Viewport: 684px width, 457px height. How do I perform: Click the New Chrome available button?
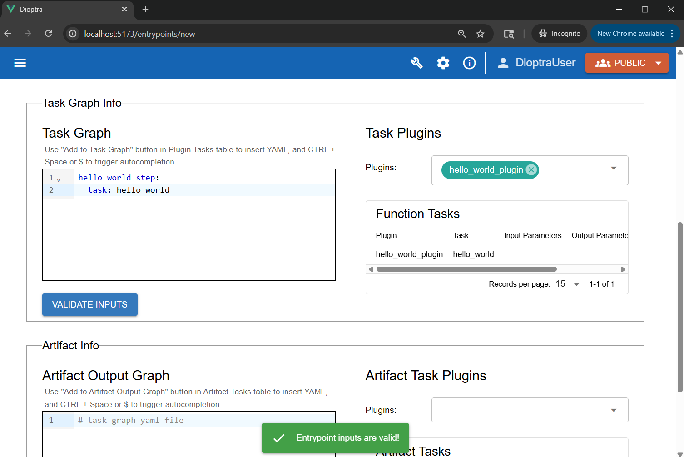click(x=630, y=33)
